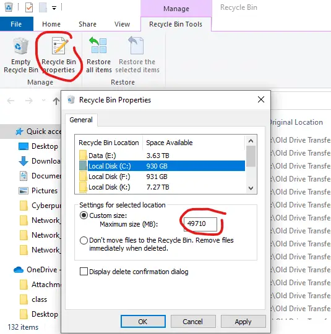Click the Recycle Bin icon in quick access toolbar

[x=9, y=7]
